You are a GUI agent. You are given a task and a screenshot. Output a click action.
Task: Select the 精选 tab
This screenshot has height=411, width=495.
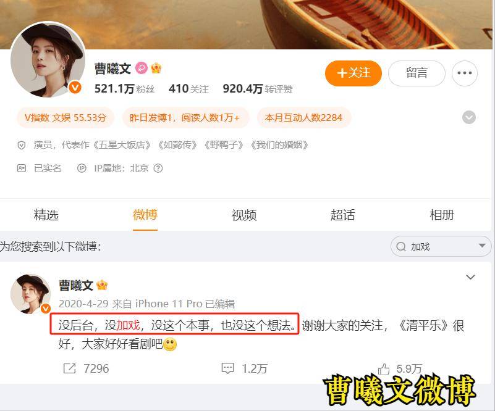(x=46, y=215)
